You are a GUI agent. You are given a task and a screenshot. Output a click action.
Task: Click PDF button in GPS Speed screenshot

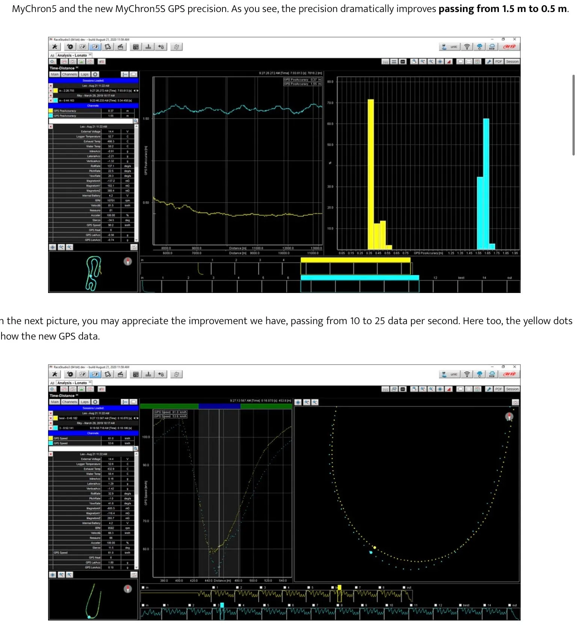498,389
